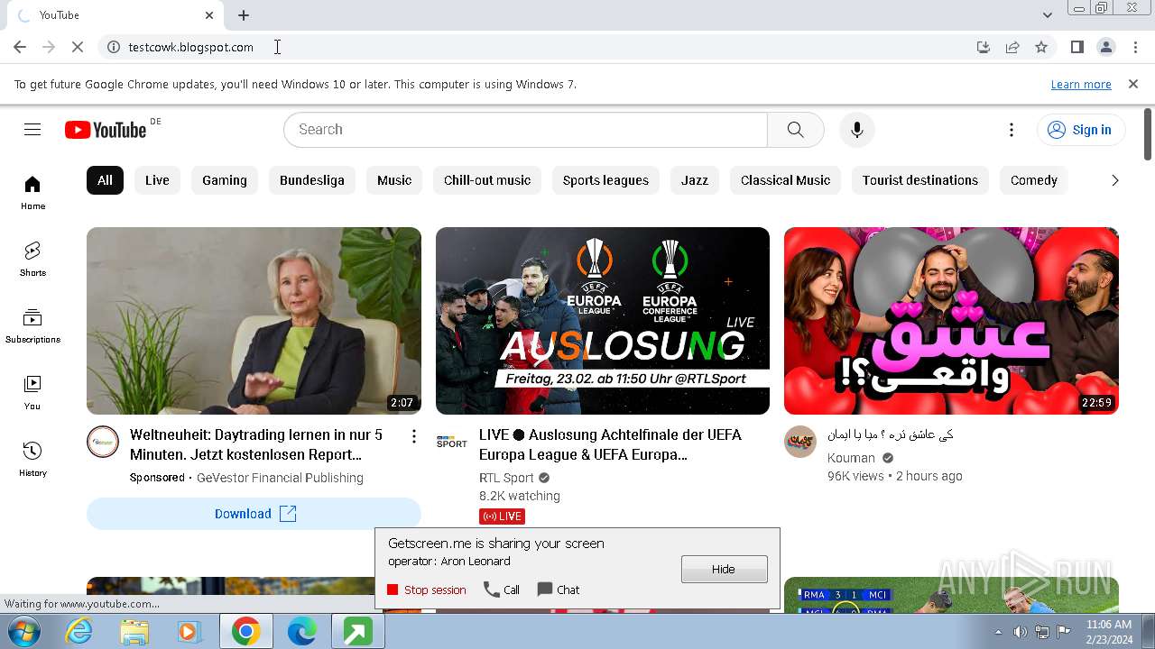
Task: Open You section in sidebar
Action: click(x=32, y=392)
